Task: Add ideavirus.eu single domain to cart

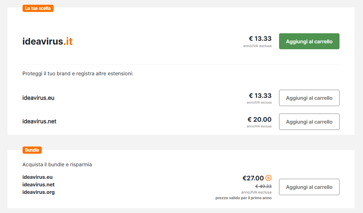Action: [309, 98]
